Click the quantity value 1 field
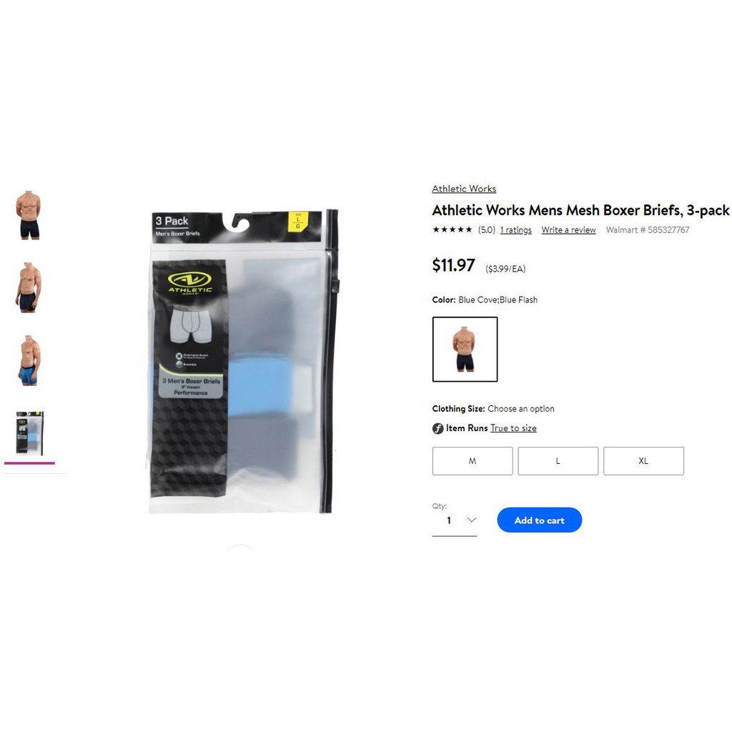The image size is (732, 732). [454, 520]
